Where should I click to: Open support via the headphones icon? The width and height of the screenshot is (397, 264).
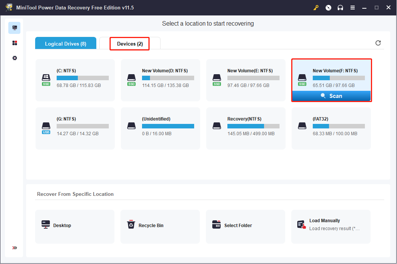[x=340, y=8]
